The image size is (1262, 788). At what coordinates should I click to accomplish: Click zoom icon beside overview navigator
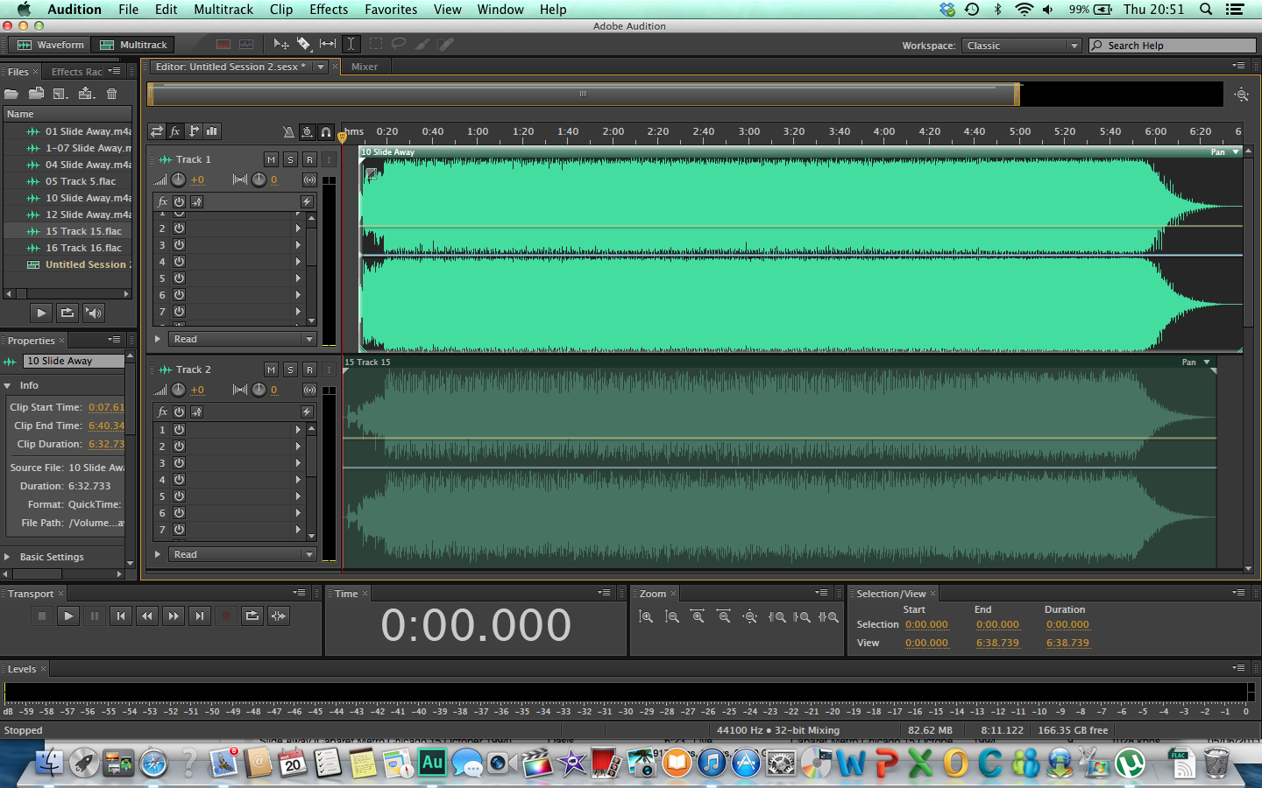[x=1241, y=95]
